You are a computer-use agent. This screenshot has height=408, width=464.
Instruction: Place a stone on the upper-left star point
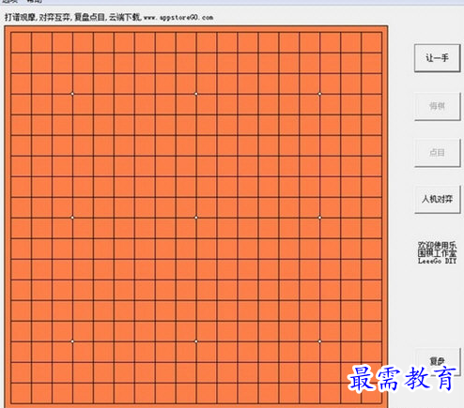(x=72, y=94)
